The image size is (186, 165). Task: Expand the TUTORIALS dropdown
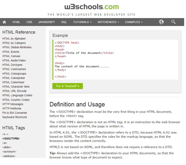82,22
